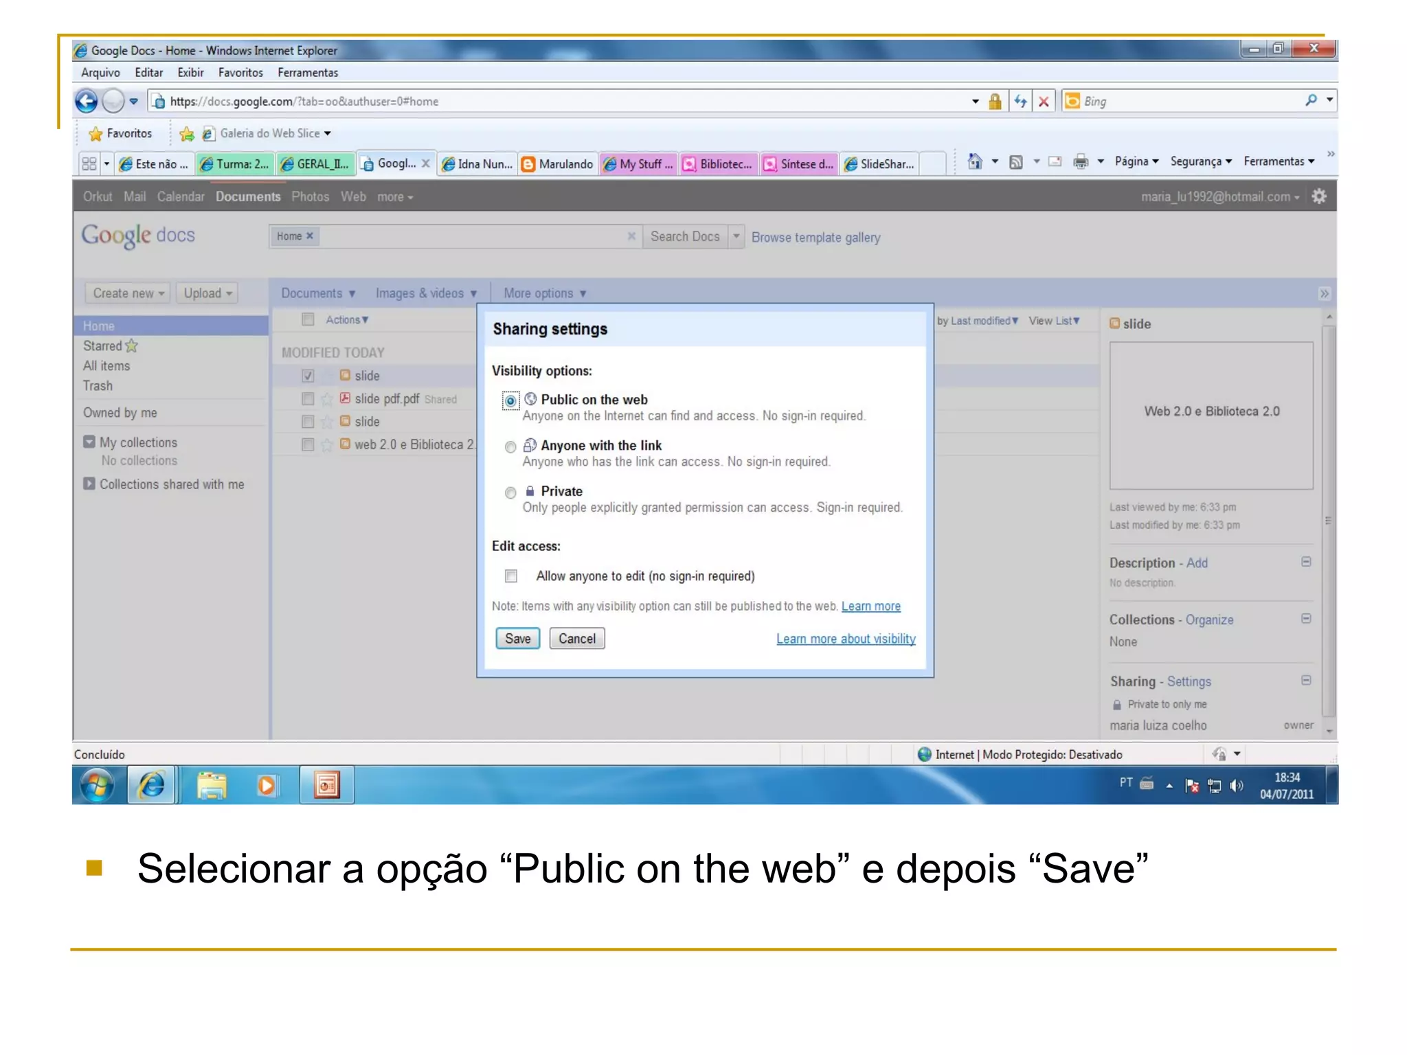
Task: Click the star icon next to Starred
Action: [x=131, y=345]
